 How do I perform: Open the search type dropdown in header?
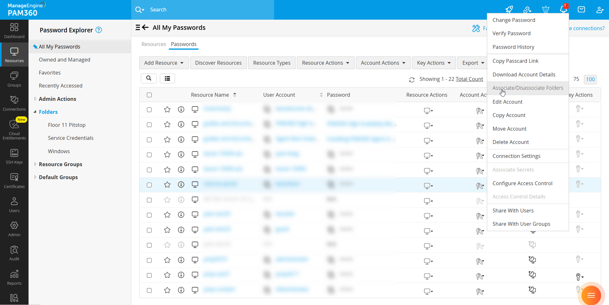140,10
